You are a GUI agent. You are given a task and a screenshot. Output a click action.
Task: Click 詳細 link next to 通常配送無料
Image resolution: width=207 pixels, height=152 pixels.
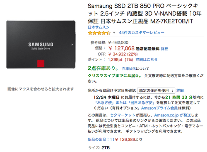(x=164, y=49)
